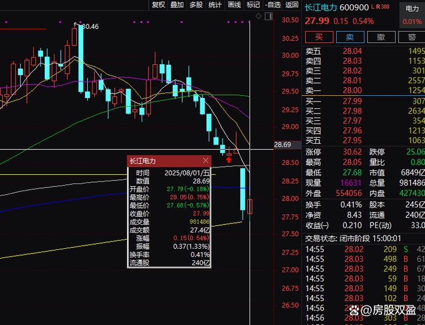Click the 买一 price 27.99
425x325 pixels.
pyautogui.click(x=352, y=101)
